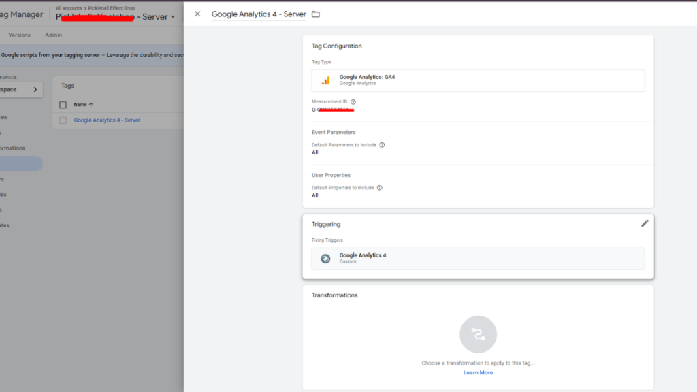This screenshot has height=392, width=697.
Task: Click the Event Parameters label
Action: (334, 132)
